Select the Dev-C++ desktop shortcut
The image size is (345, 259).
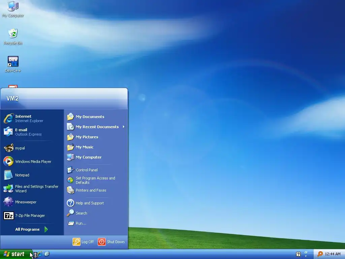tap(13, 64)
